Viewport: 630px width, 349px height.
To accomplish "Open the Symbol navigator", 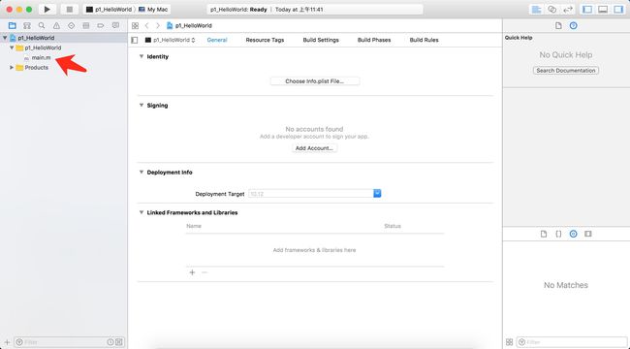I will 27,26.
